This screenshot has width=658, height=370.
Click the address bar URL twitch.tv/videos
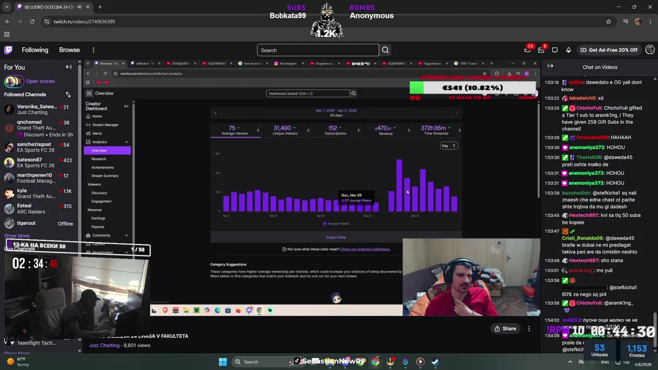[x=84, y=22]
